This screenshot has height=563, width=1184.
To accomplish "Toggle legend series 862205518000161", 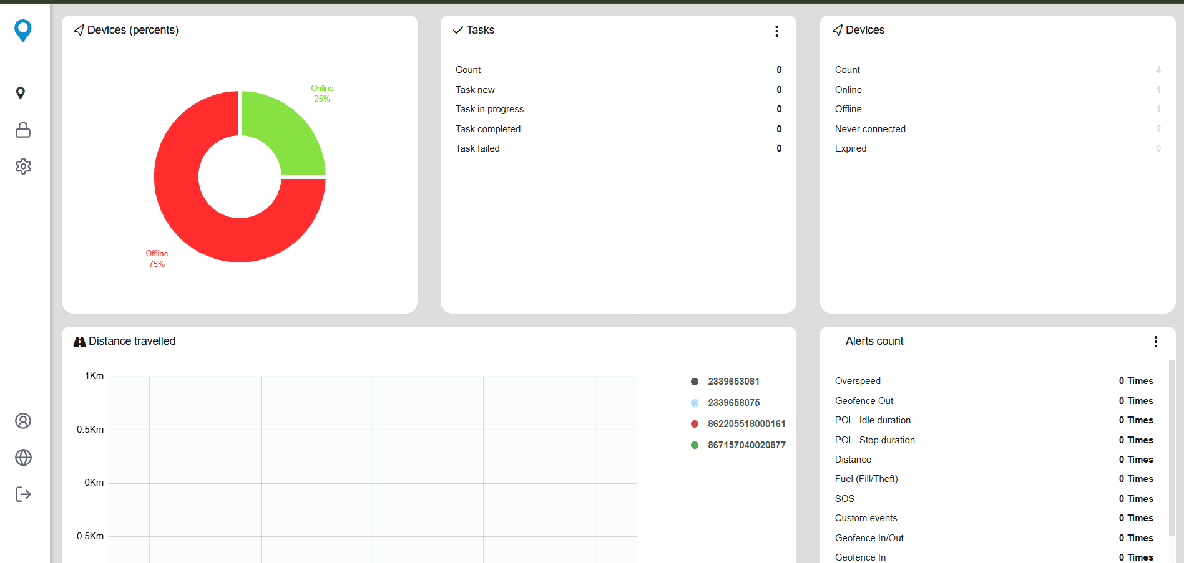I will coord(738,424).
